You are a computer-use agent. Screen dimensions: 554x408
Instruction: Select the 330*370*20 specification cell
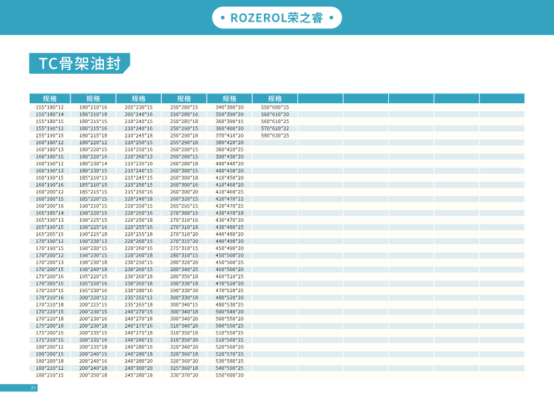[x=184, y=375]
